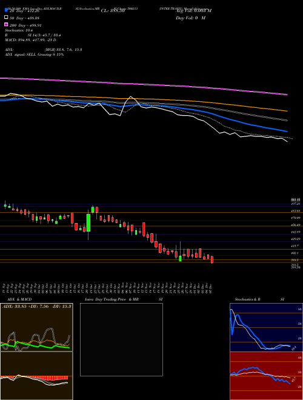Click the blue Stochastics sub-chart
The height and width of the screenshot is (400, 303).
[266, 327]
